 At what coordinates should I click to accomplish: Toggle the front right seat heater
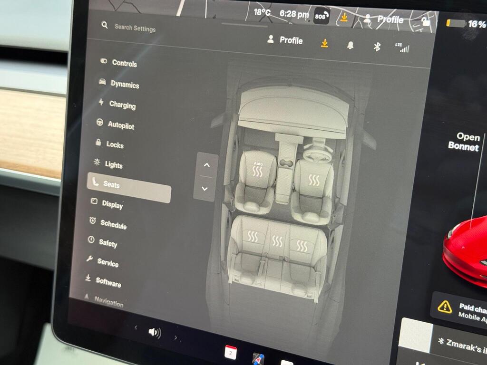[x=314, y=180]
